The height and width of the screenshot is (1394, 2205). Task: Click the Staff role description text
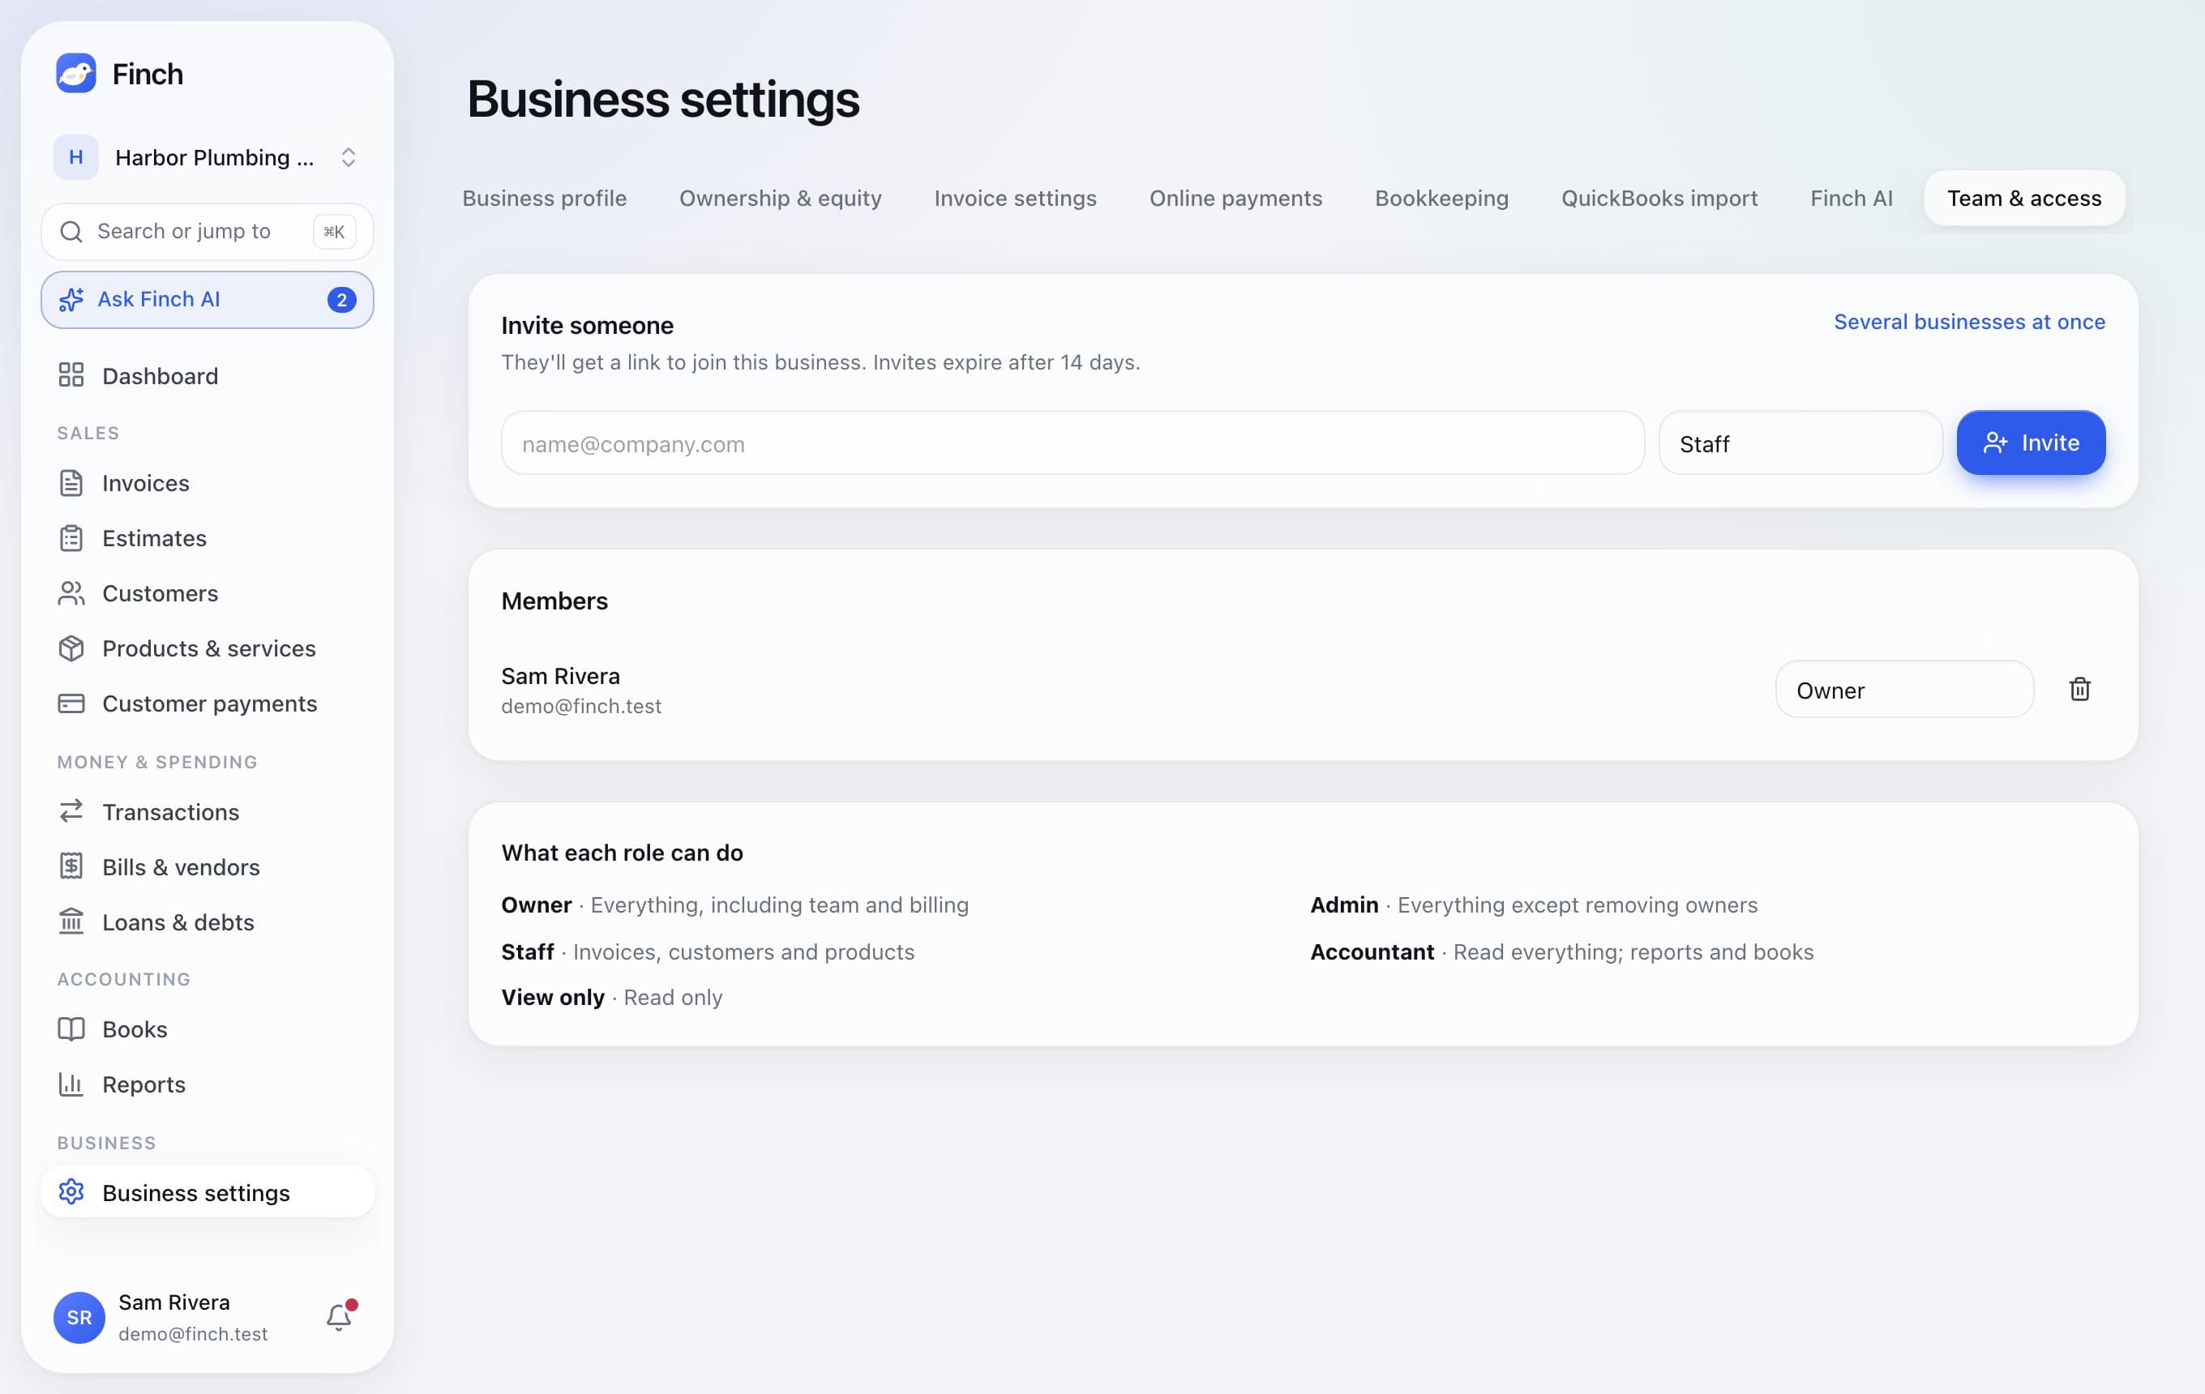707,952
